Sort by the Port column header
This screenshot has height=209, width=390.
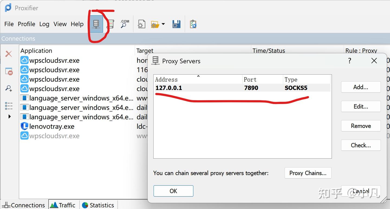tap(263, 79)
